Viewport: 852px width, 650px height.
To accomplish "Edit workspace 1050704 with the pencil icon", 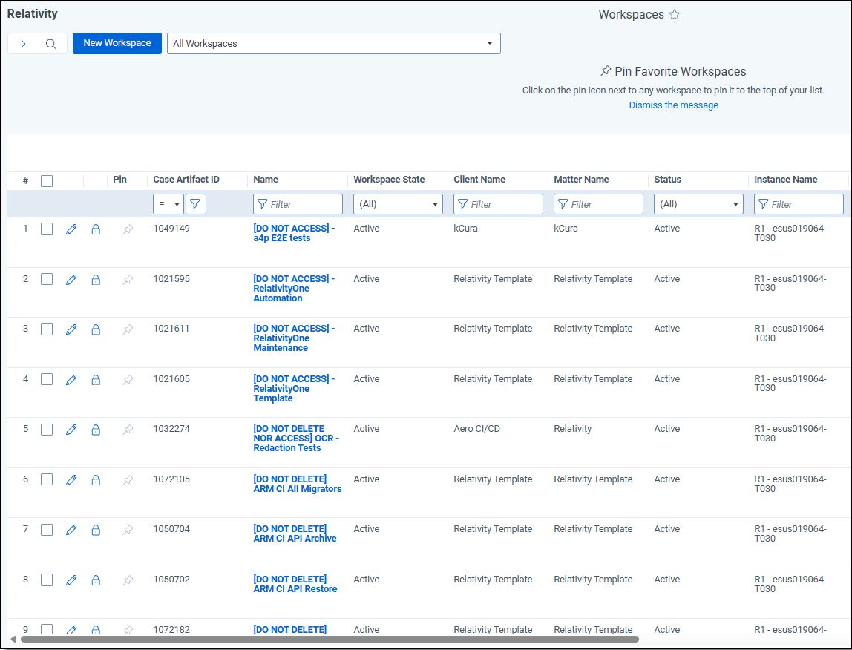I will [71, 529].
